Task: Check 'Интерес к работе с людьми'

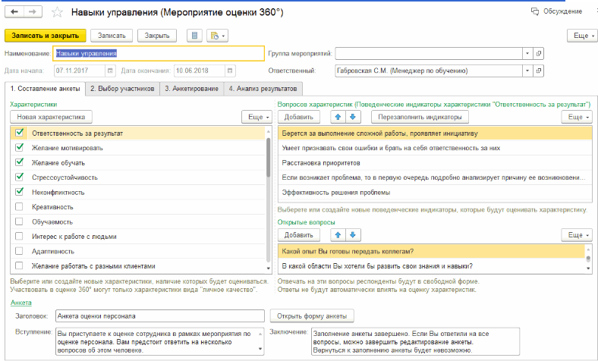Action: tap(19, 236)
